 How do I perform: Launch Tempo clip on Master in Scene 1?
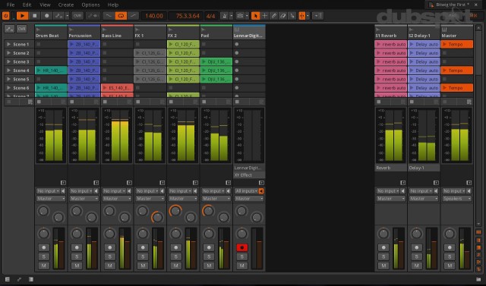tap(445, 44)
